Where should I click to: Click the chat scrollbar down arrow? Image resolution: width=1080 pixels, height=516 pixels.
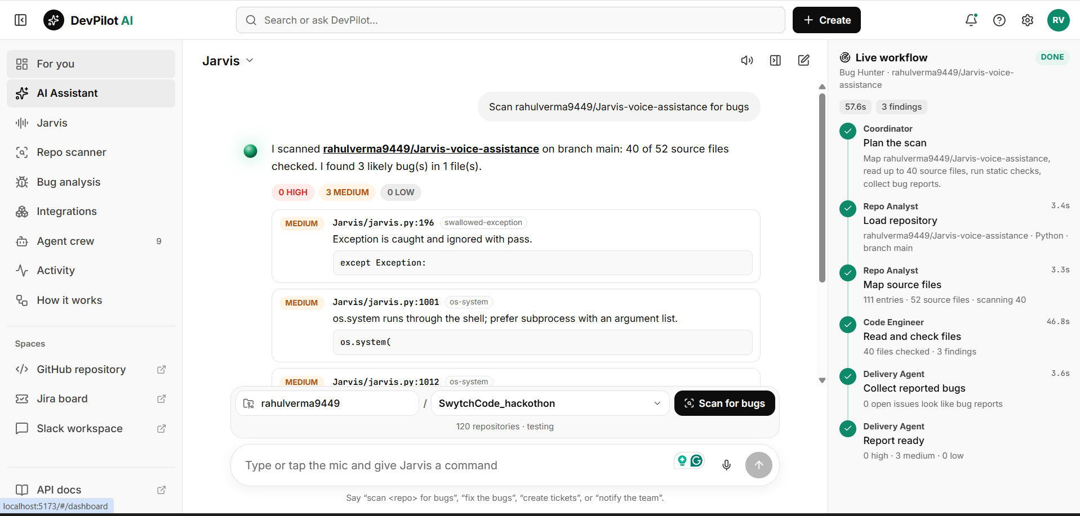822,380
